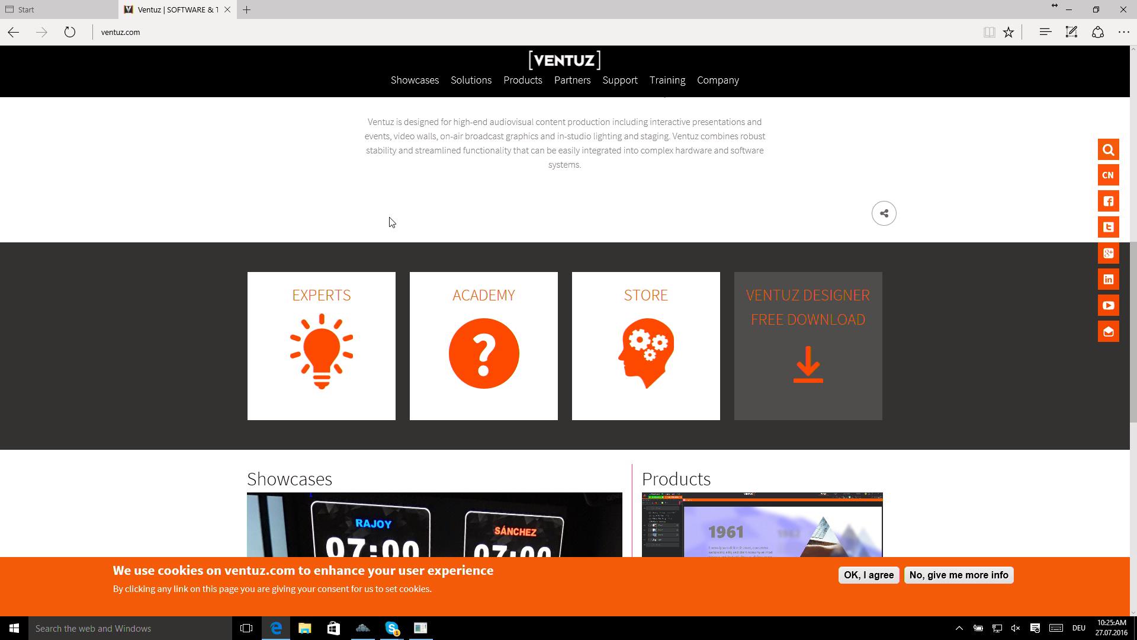This screenshot has width=1137, height=640.
Task: Open the Facebook sidebar icon
Action: (1108, 201)
